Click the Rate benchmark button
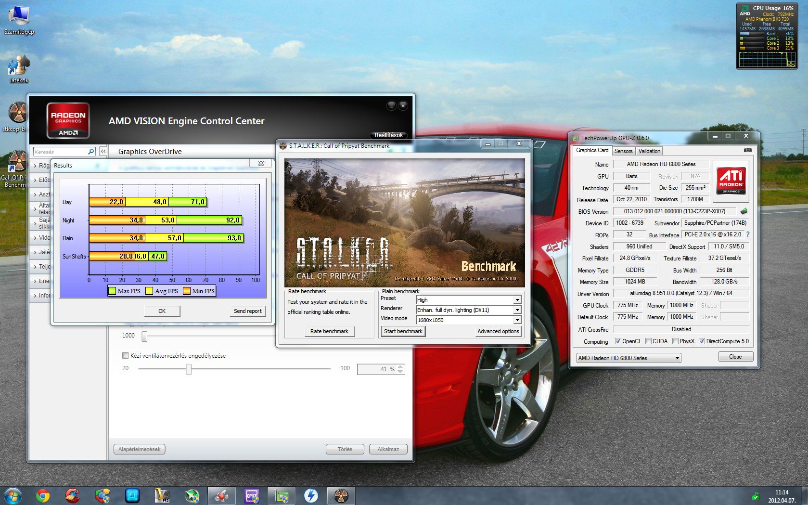This screenshot has height=505, width=808. tap(329, 331)
